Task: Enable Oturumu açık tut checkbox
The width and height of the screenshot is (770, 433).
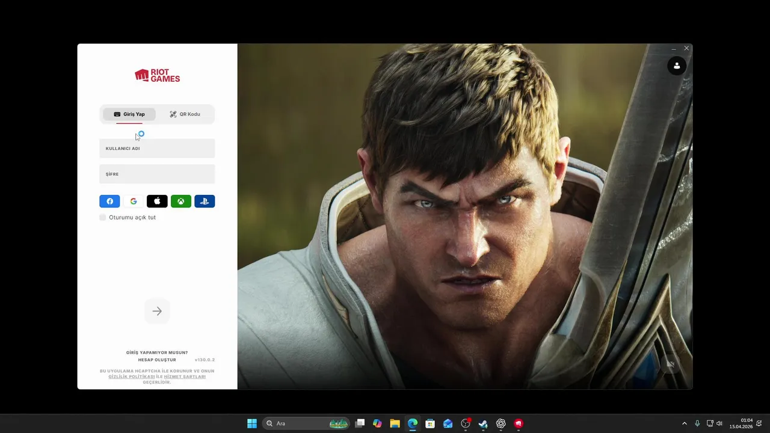Action: point(103,217)
